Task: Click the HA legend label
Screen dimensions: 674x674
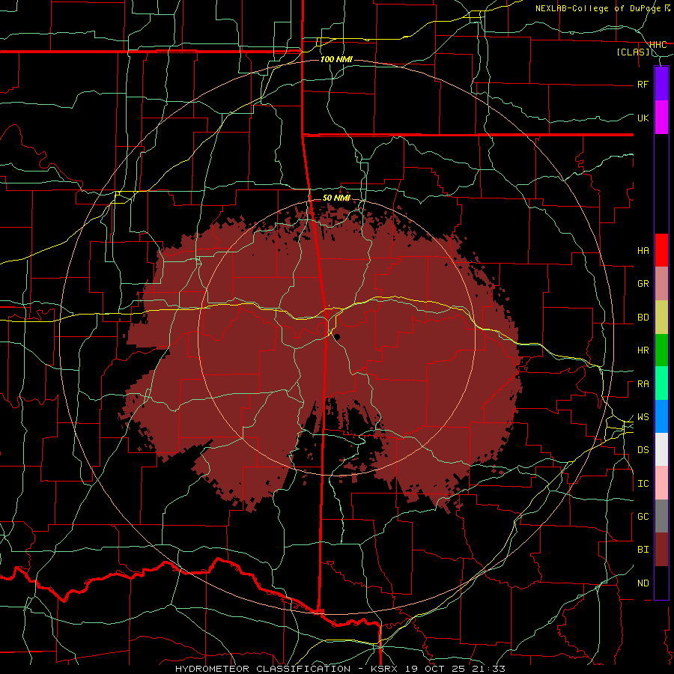Action: [x=643, y=251]
